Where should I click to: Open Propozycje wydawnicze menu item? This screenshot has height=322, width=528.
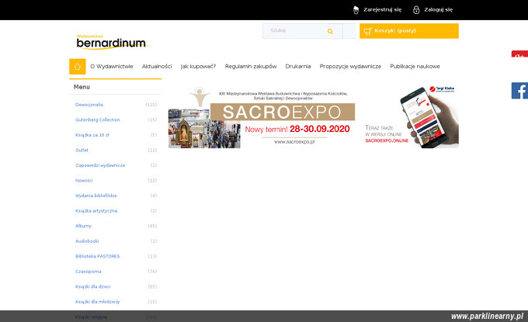(x=350, y=67)
